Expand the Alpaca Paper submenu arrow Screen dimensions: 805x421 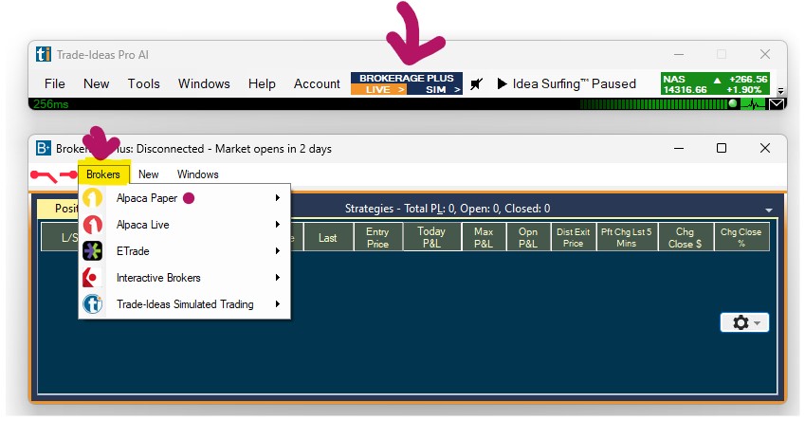(x=278, y=198)
